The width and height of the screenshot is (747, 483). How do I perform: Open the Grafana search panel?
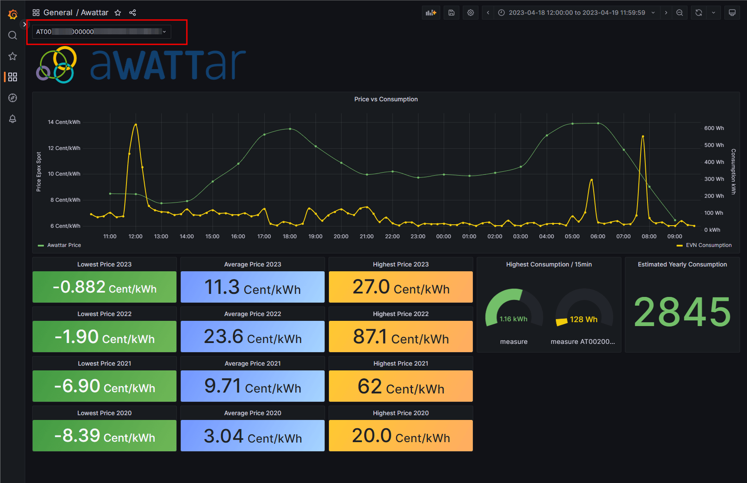(13, 35)
